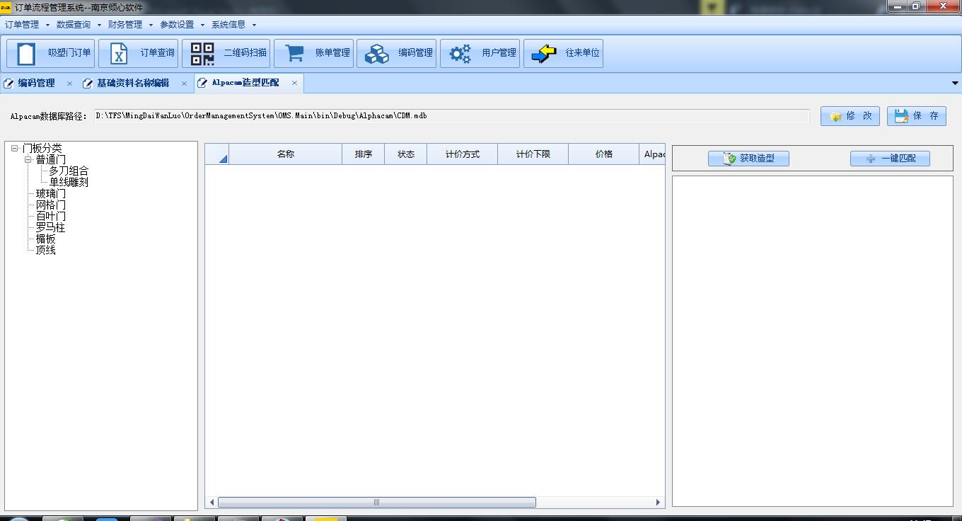Click the Alpacam数据库路径 input field
The width and height of the screenshot is (962, 521).
[x=451, y=116]
